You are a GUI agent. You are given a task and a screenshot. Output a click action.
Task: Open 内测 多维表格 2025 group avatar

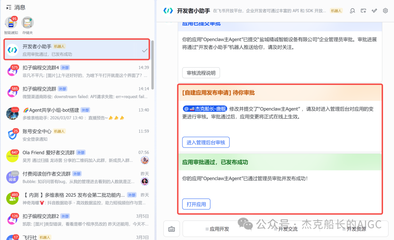(12, 198)
